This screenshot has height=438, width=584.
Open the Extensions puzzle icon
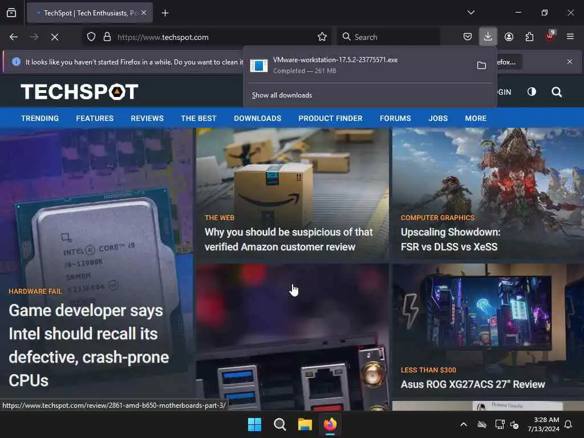tap(529, 36)
